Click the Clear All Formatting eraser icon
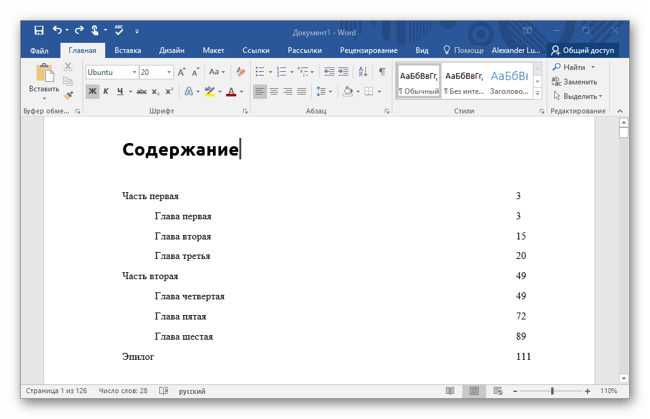The width and height of the screenshot is (650, 419). point(240,72)
